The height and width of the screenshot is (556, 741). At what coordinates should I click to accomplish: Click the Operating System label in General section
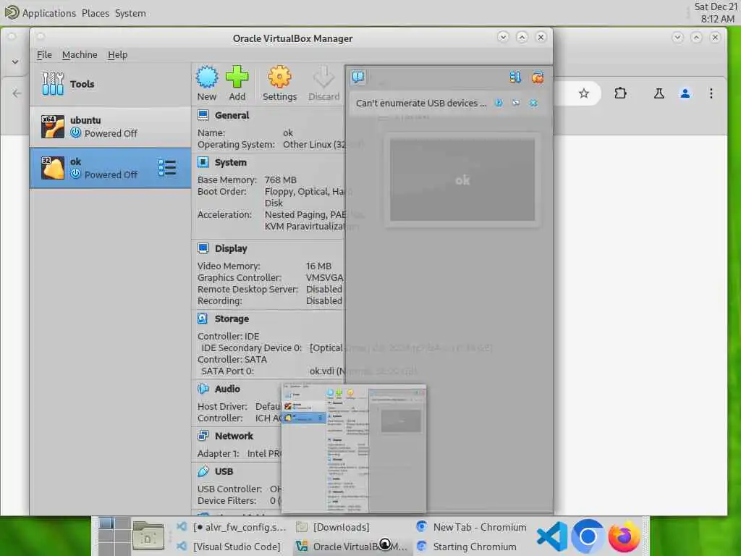point(236,144)
